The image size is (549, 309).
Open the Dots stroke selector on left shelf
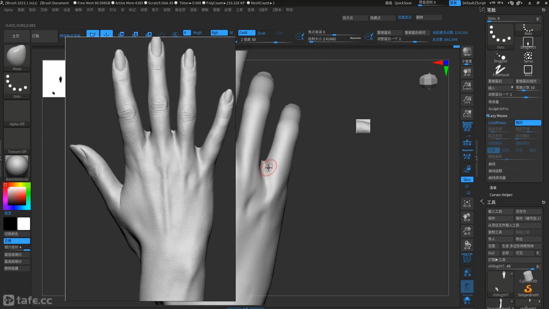click(x=17, y=85)
